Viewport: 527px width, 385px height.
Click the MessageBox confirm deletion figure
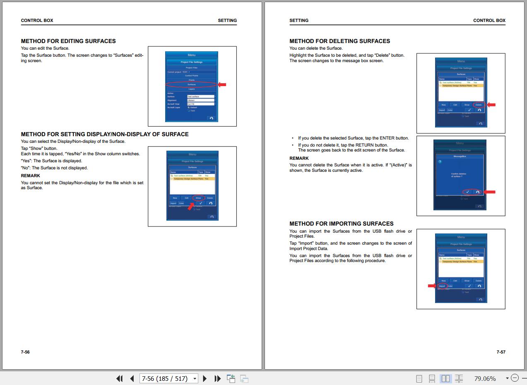[x=461, y=176]
